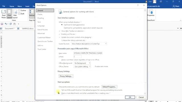The width and height of the screenshot is (182, 102).
Task: Collapse the ribbon with the caret
Action: [181, 20]
